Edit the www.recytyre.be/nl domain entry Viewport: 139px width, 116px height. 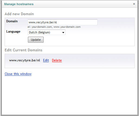click(x=46, y=60)
